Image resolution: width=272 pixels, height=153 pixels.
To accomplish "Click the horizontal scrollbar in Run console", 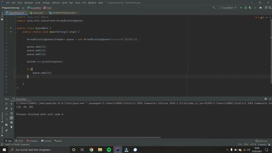I will pos(88,138).
